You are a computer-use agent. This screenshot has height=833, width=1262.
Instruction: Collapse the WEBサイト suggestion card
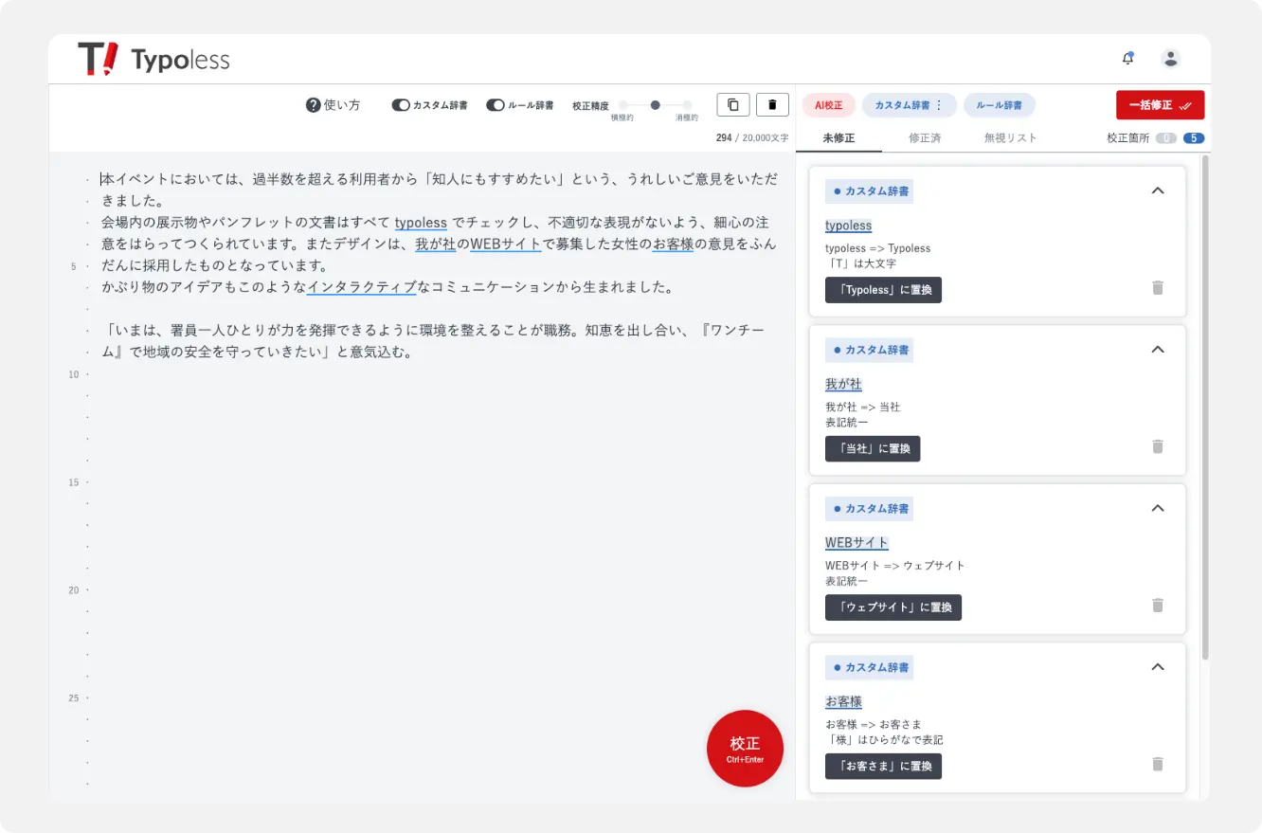tap(1157, 508)
